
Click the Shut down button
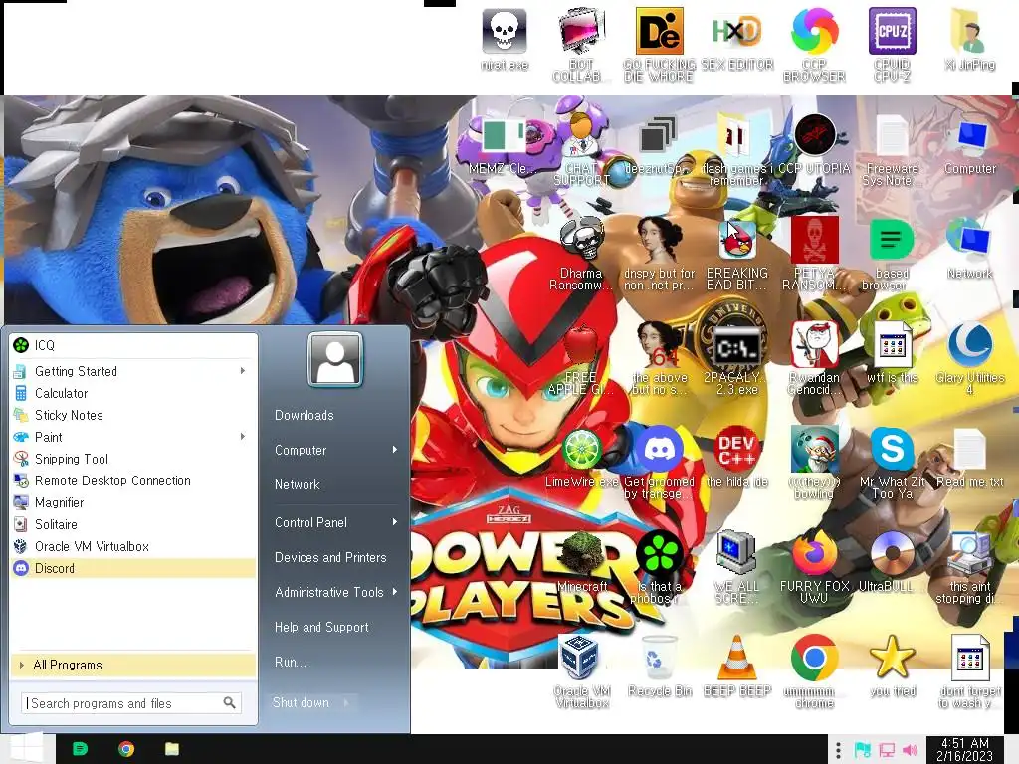(x=301, y=702)
